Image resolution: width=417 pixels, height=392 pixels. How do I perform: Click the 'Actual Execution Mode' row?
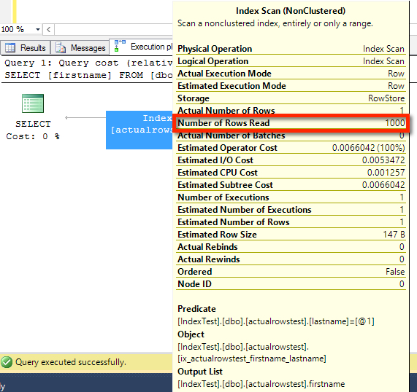pos(291,74)
